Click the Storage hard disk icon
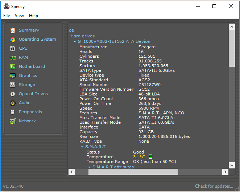Image resolution: width=240 pixels, height=192 pixels. pos(13,85)
